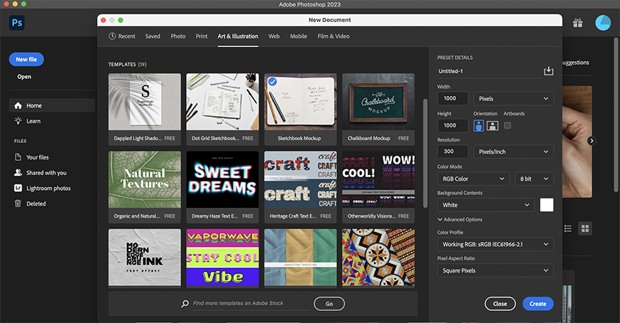Screen dimensions: 620x323
Task: Click the Learn lightbulb icon
Action: (18, 121)
